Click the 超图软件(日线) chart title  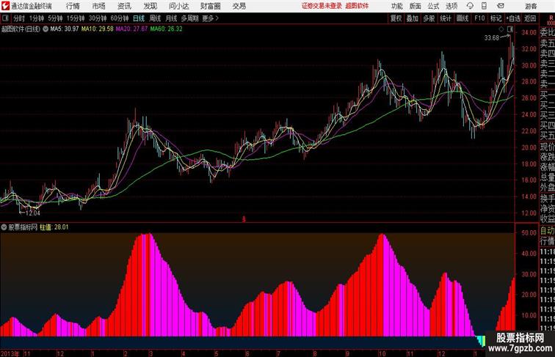[x=21, y=29]
